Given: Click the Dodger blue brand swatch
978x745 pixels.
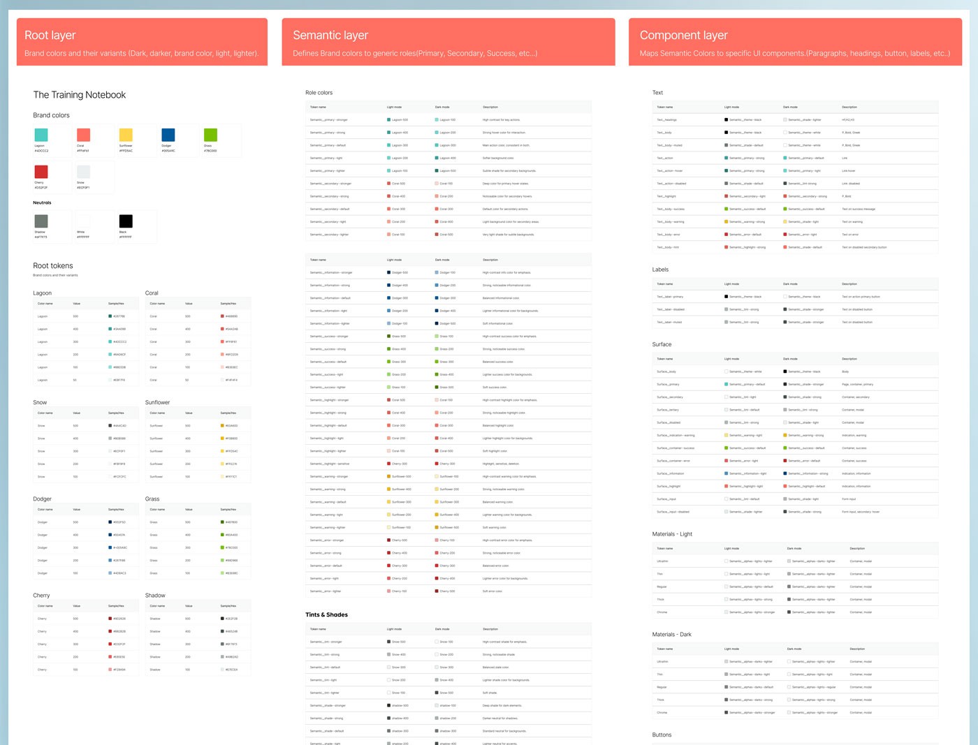Looking at the screenshot, I should coord(168,134).
